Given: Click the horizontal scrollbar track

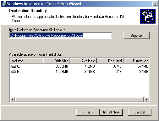Looking at the screenshot, I should (79, 99).
